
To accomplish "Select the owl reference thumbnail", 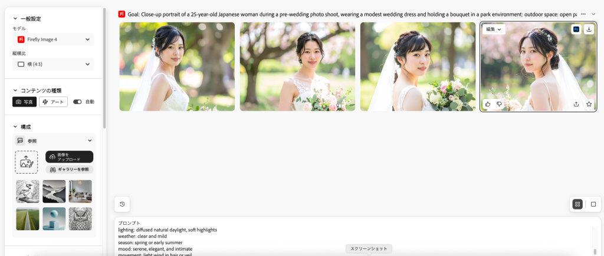I will coord(80,218).
